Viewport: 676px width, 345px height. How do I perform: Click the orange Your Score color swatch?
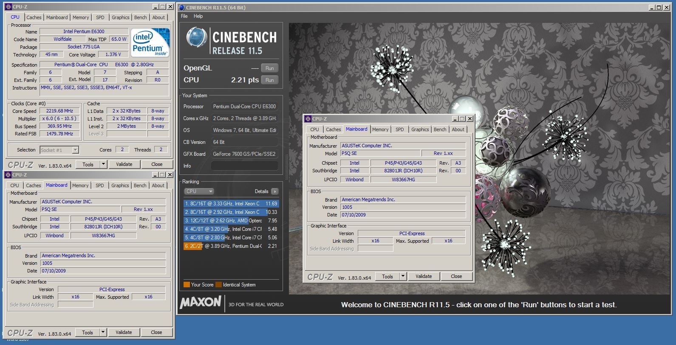(187, 285)
